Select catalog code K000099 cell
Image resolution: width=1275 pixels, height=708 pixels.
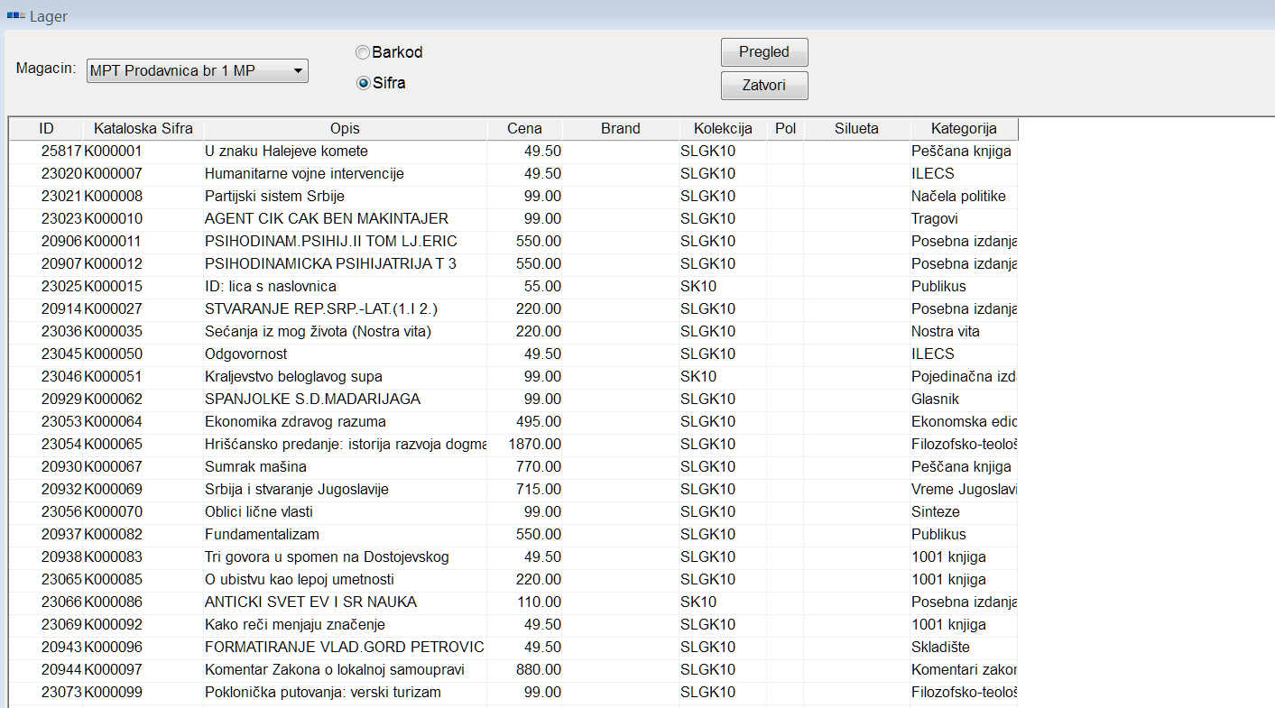tap(114, 693)
